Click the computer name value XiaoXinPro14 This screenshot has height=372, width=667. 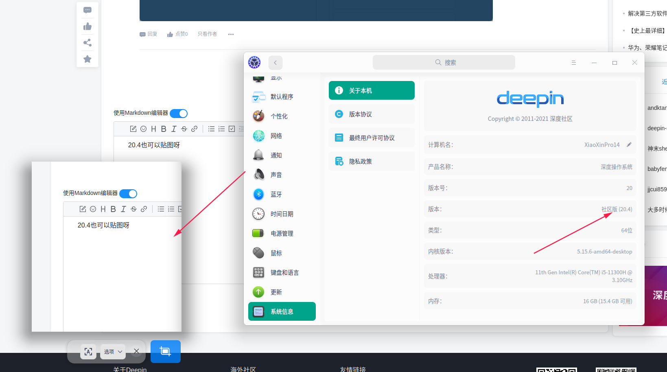602,145
